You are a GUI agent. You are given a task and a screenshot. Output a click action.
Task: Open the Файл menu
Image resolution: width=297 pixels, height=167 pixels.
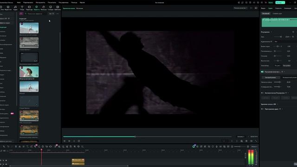pos(19,3)
